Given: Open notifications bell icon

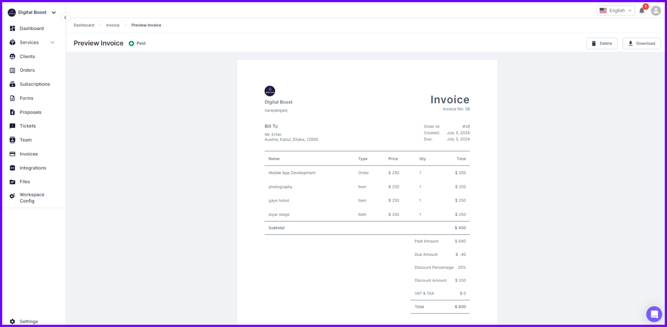Looking at the screenshot, I should pyautogui.click(x=642, y=10).
